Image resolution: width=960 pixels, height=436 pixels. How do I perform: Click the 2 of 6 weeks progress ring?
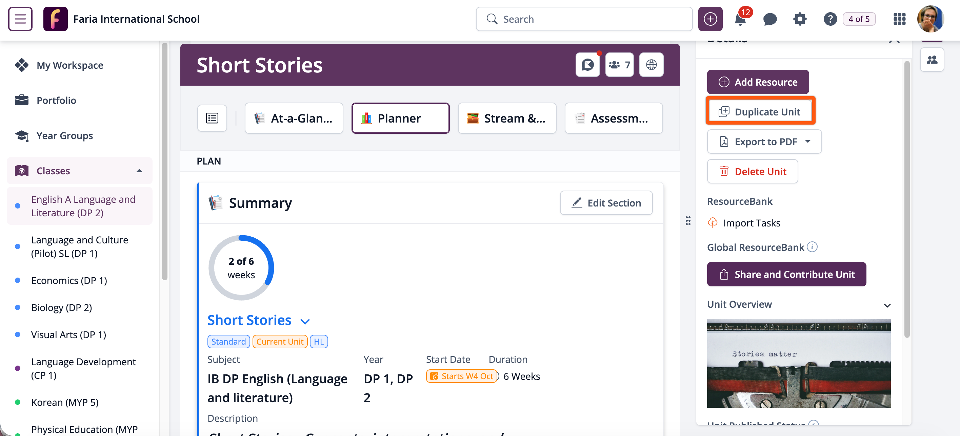click(241, 267)
